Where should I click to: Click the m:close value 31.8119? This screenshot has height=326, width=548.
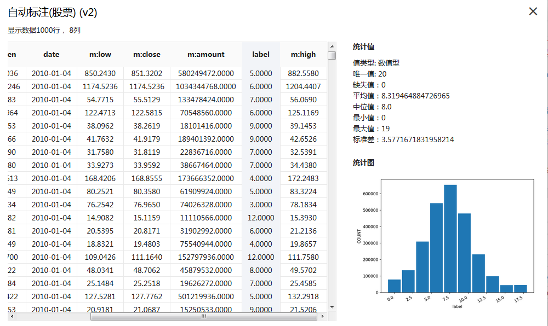pyautogui.click(x=147, y=153)
